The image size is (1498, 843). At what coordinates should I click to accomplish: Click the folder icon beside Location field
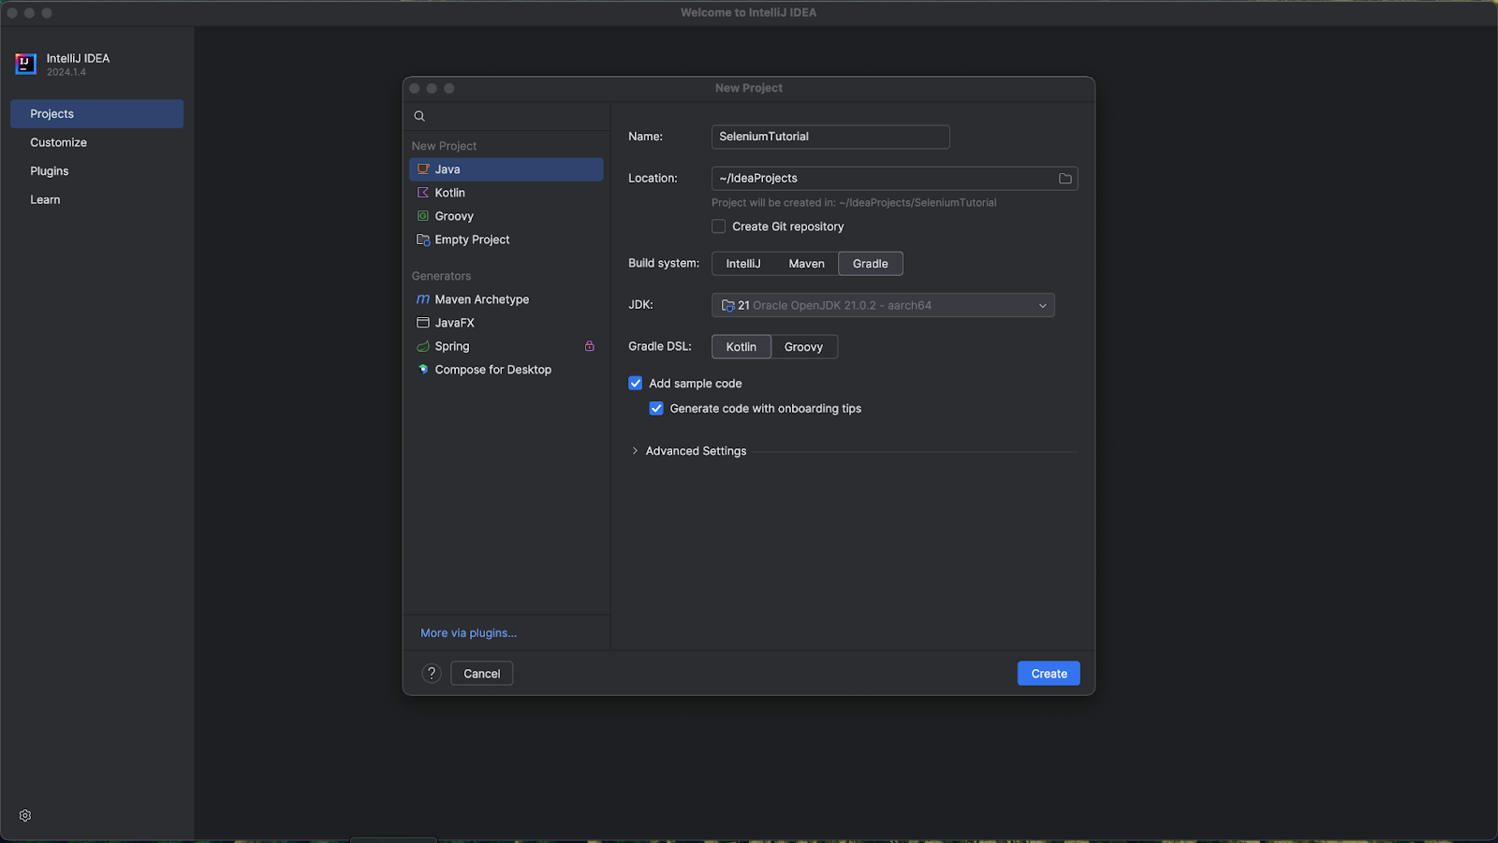point(1065,178)
